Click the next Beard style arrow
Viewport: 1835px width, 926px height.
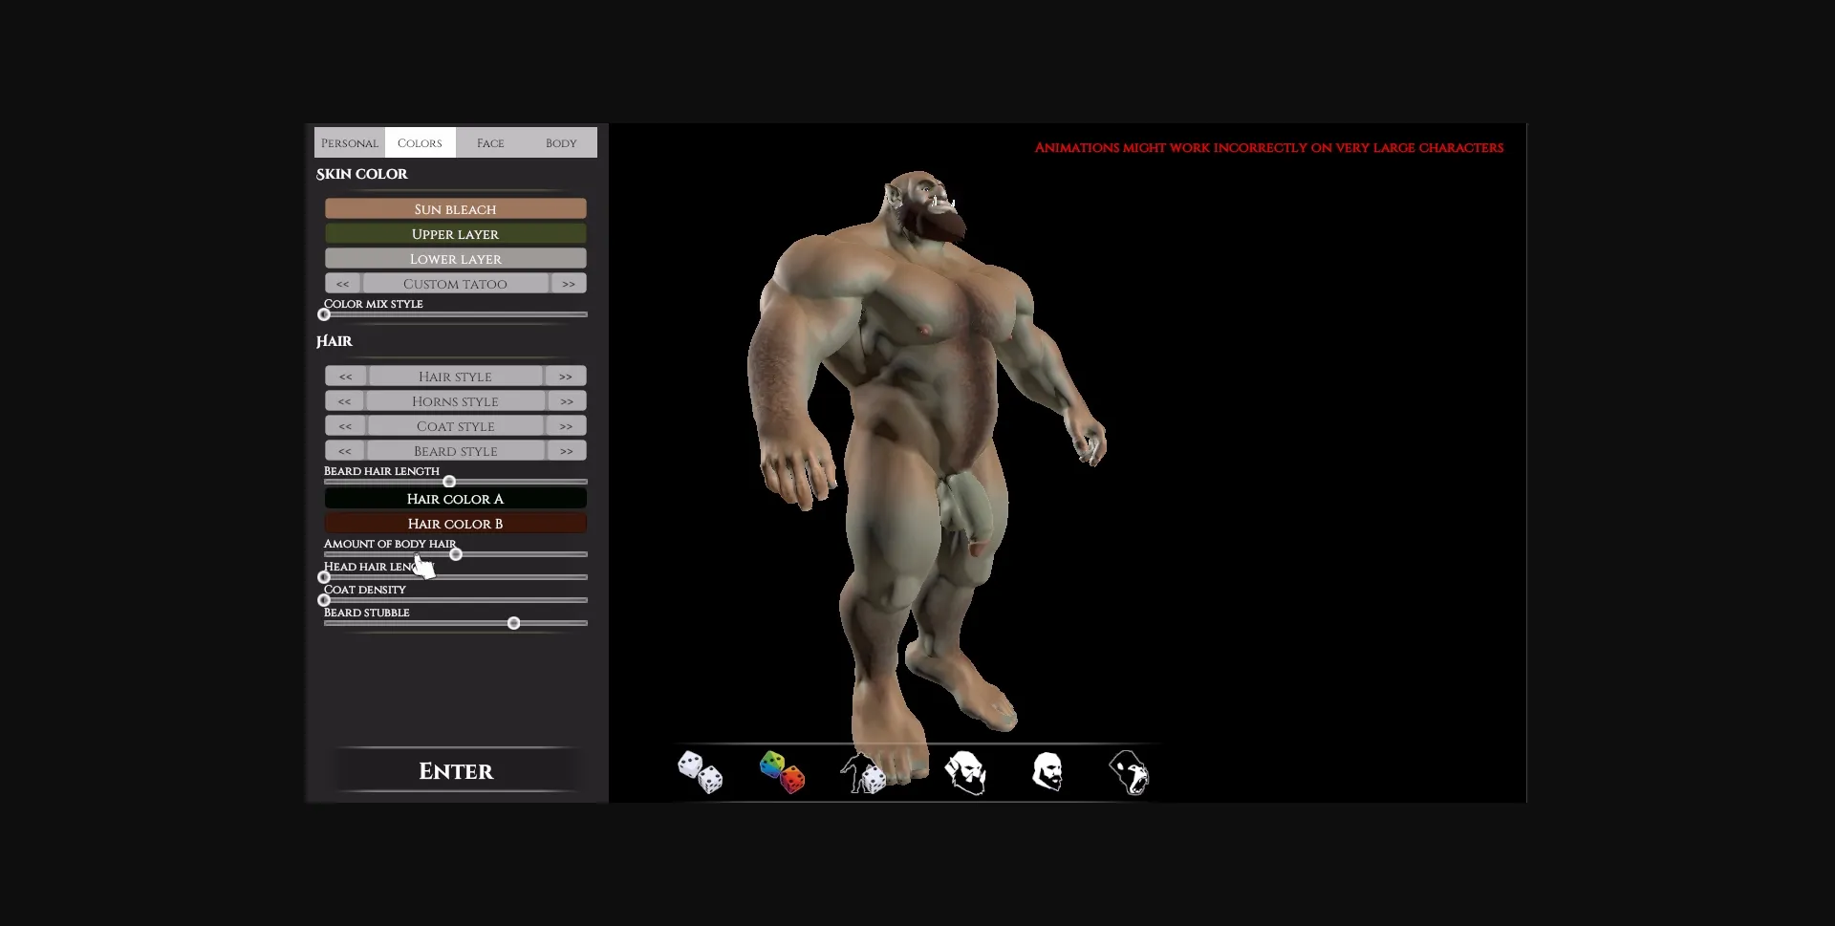[x=567, y=450]
